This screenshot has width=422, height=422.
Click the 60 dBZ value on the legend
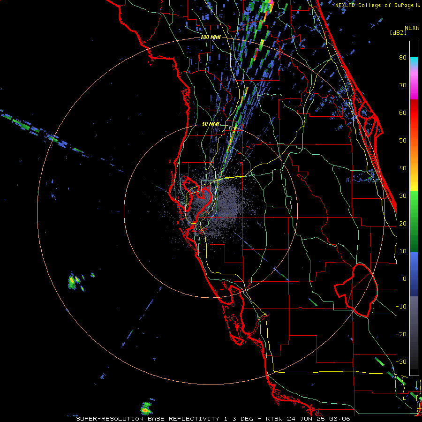click(403, 113)
